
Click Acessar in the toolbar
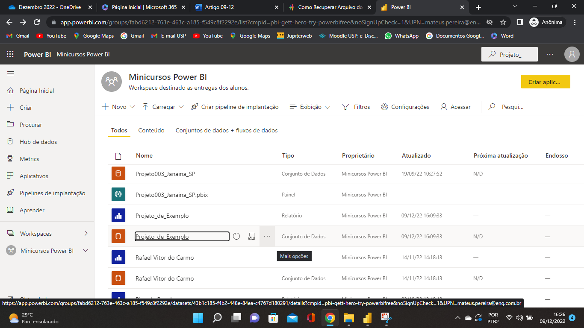click(x=455, y=107)
